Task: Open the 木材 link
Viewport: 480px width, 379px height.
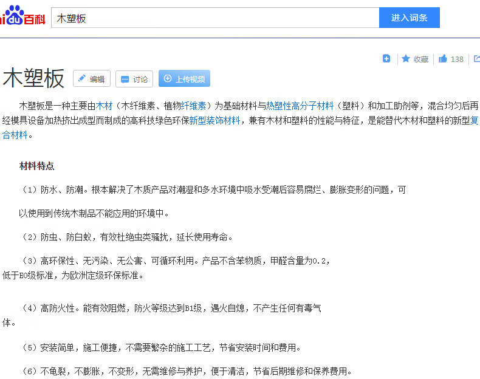Action: click(x=104, y=106)
